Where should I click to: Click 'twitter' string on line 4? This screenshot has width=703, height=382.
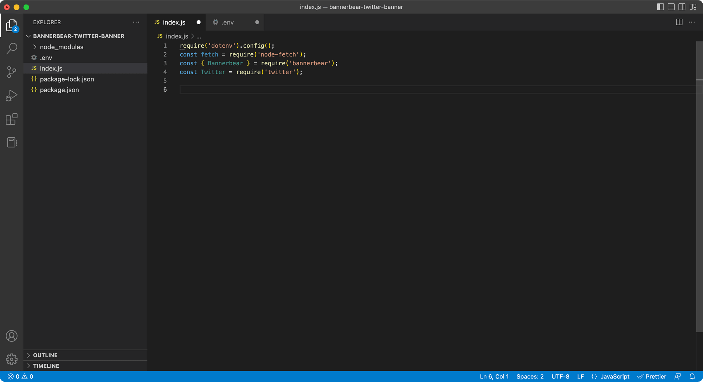280,72
